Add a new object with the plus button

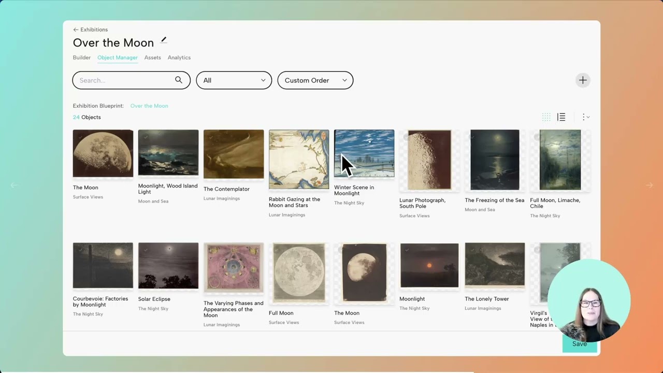point(583,80)
